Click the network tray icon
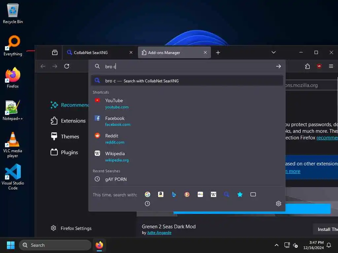This screenshot has height=253, width=338. 287,245
